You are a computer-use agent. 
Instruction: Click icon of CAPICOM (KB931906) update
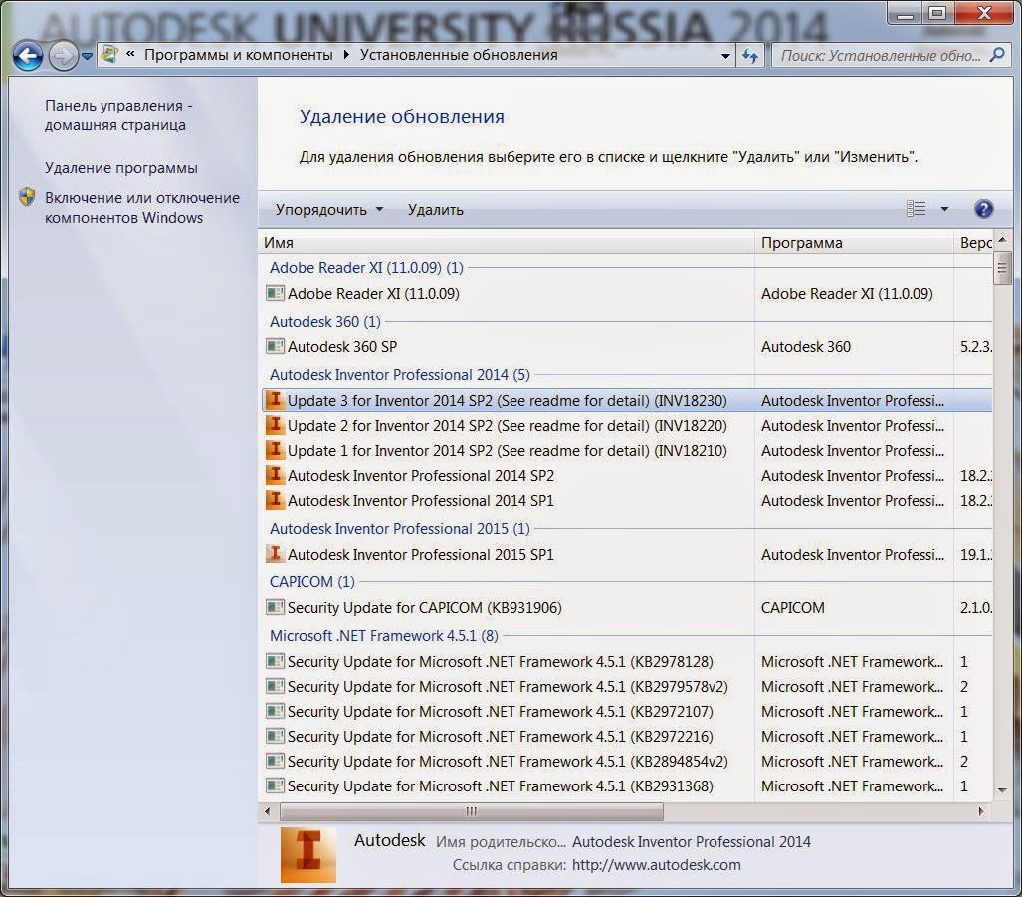pos(275,607)
